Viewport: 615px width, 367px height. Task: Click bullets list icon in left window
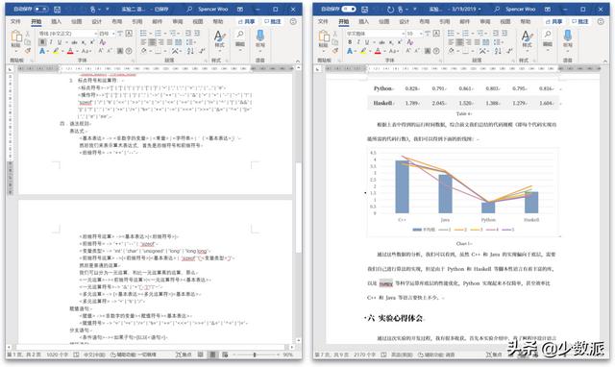pos(143,34)
